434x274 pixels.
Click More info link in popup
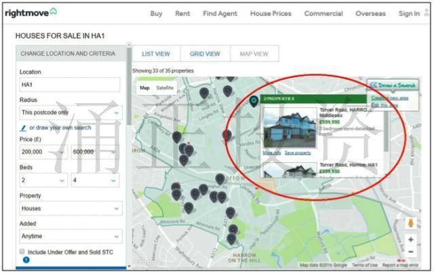point(271,153)
